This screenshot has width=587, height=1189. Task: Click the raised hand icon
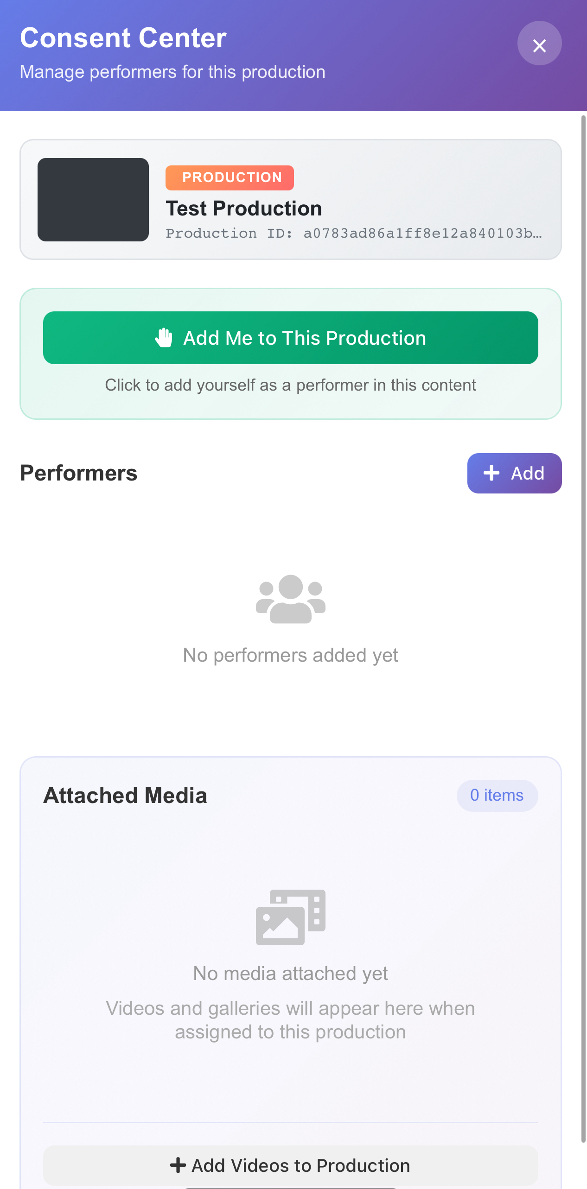click(164, 338)
